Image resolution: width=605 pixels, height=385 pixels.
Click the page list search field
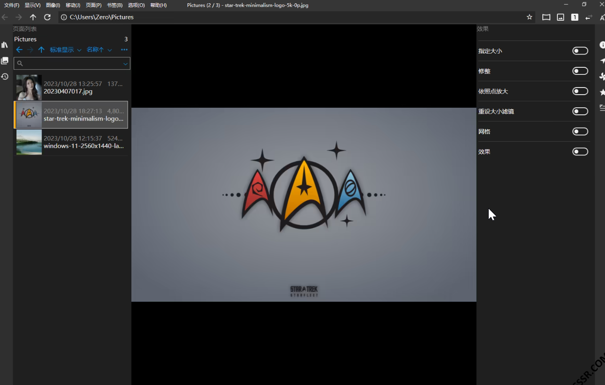[x=71, y=64]
